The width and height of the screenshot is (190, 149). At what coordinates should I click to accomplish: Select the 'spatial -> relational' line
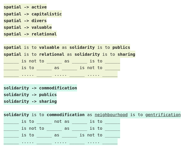click(x=30, y=34)
